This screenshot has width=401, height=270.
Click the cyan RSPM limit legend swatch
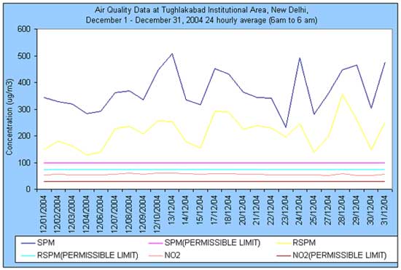pyautogui.click(x=28, y=255)
